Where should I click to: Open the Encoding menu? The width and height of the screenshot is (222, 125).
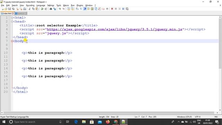30,6
